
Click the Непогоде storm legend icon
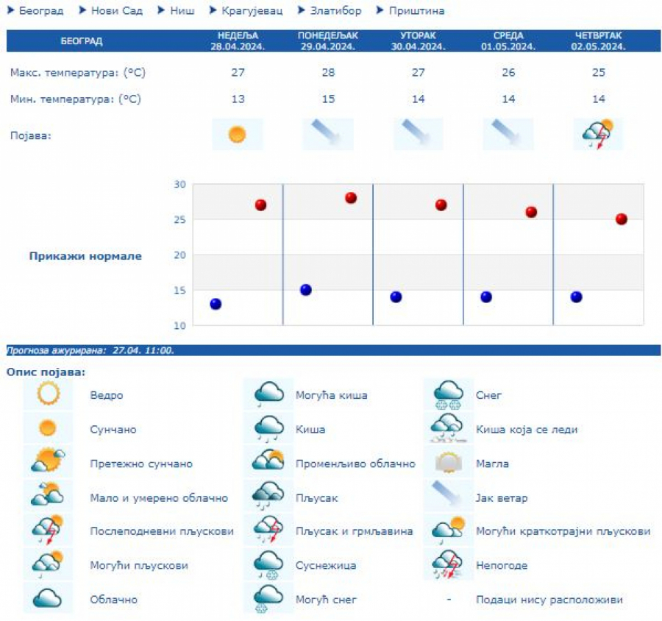click(x=448, y=565)
